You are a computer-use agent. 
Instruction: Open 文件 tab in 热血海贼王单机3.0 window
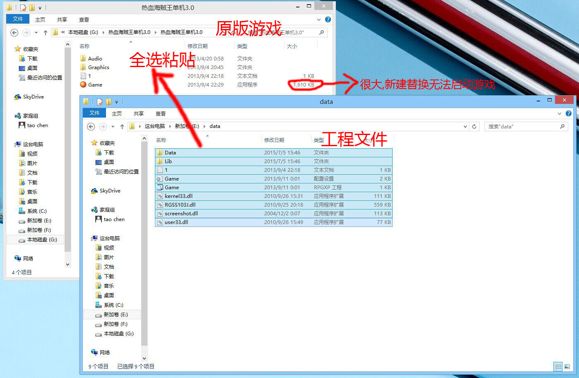(18, 19)
